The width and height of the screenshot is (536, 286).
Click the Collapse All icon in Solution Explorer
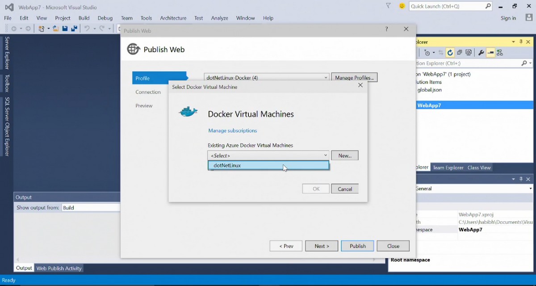(x=459, y=53)
